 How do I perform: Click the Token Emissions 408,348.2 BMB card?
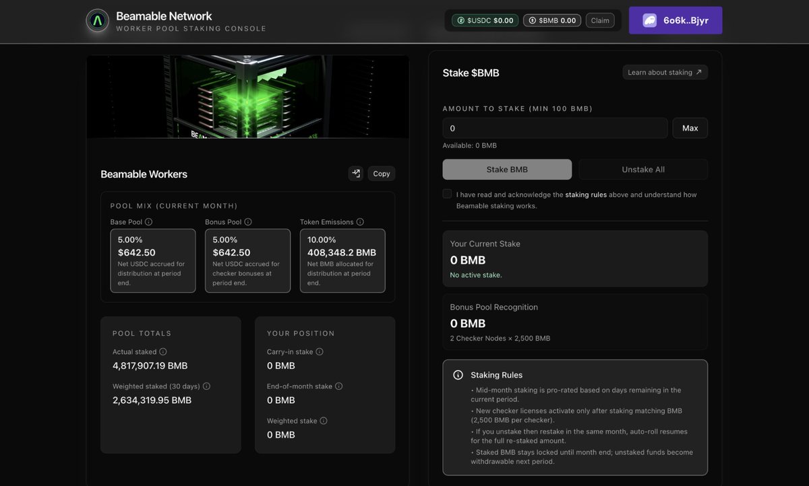[x=342, y=261]
